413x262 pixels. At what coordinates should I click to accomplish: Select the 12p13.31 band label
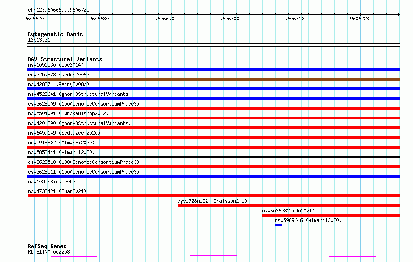click(x=39, y=40)
